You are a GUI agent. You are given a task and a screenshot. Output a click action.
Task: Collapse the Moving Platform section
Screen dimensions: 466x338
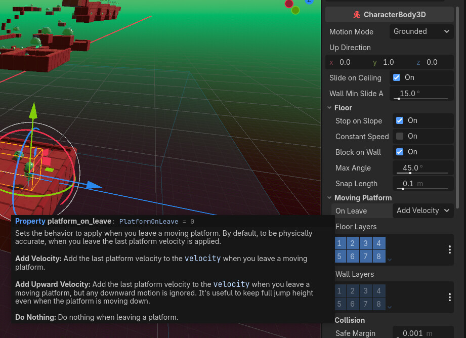pyautogui.click(x=329, y=198)
